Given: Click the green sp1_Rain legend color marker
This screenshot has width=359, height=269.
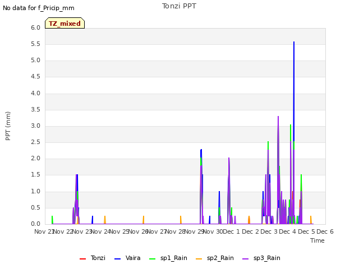Looking at the screenshot, I should [x=152, y=259].
